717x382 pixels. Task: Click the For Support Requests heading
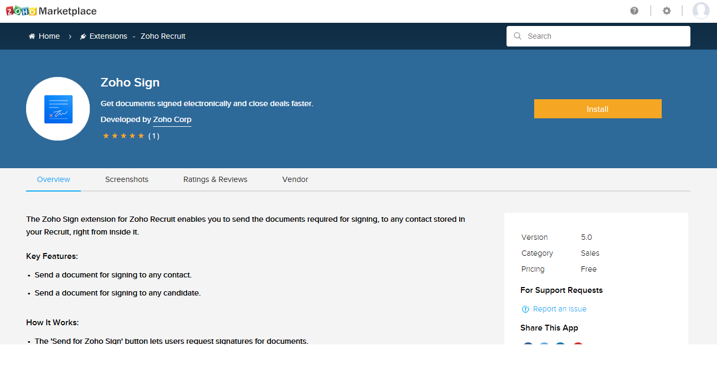click(x=562, y=290)
